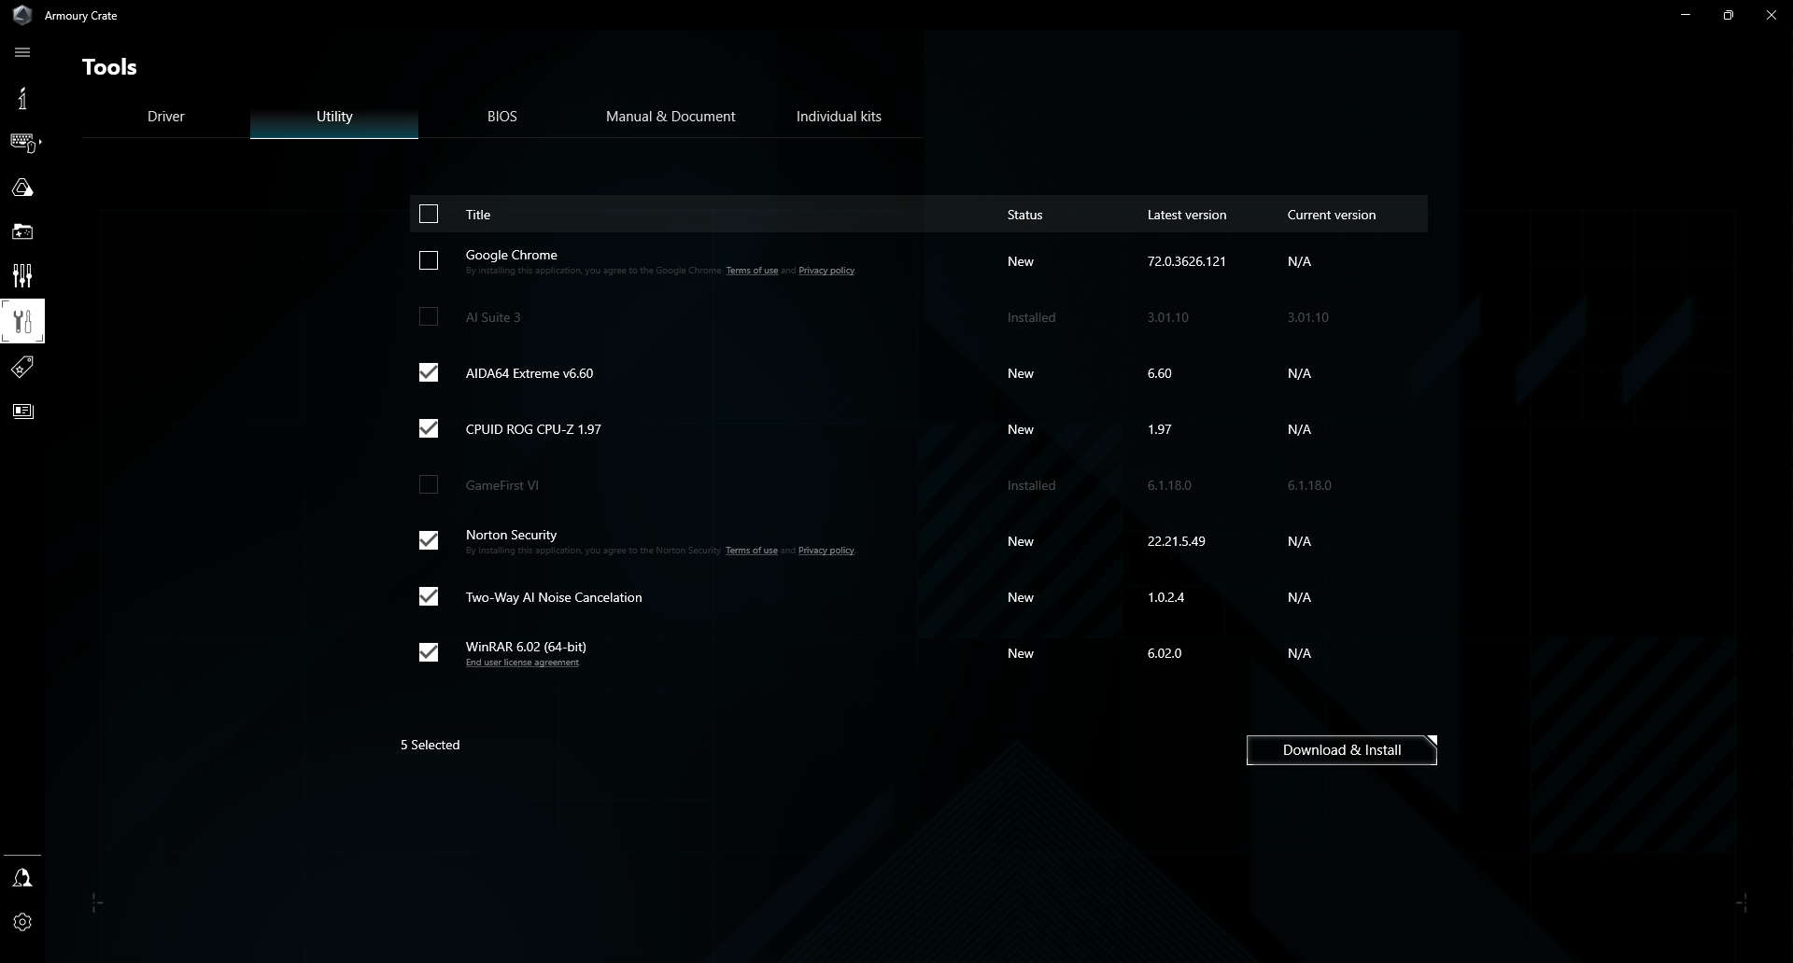Open Aura Sync from the sidebar
Screen dimensions: 1793x963
[x=22, y=187]
